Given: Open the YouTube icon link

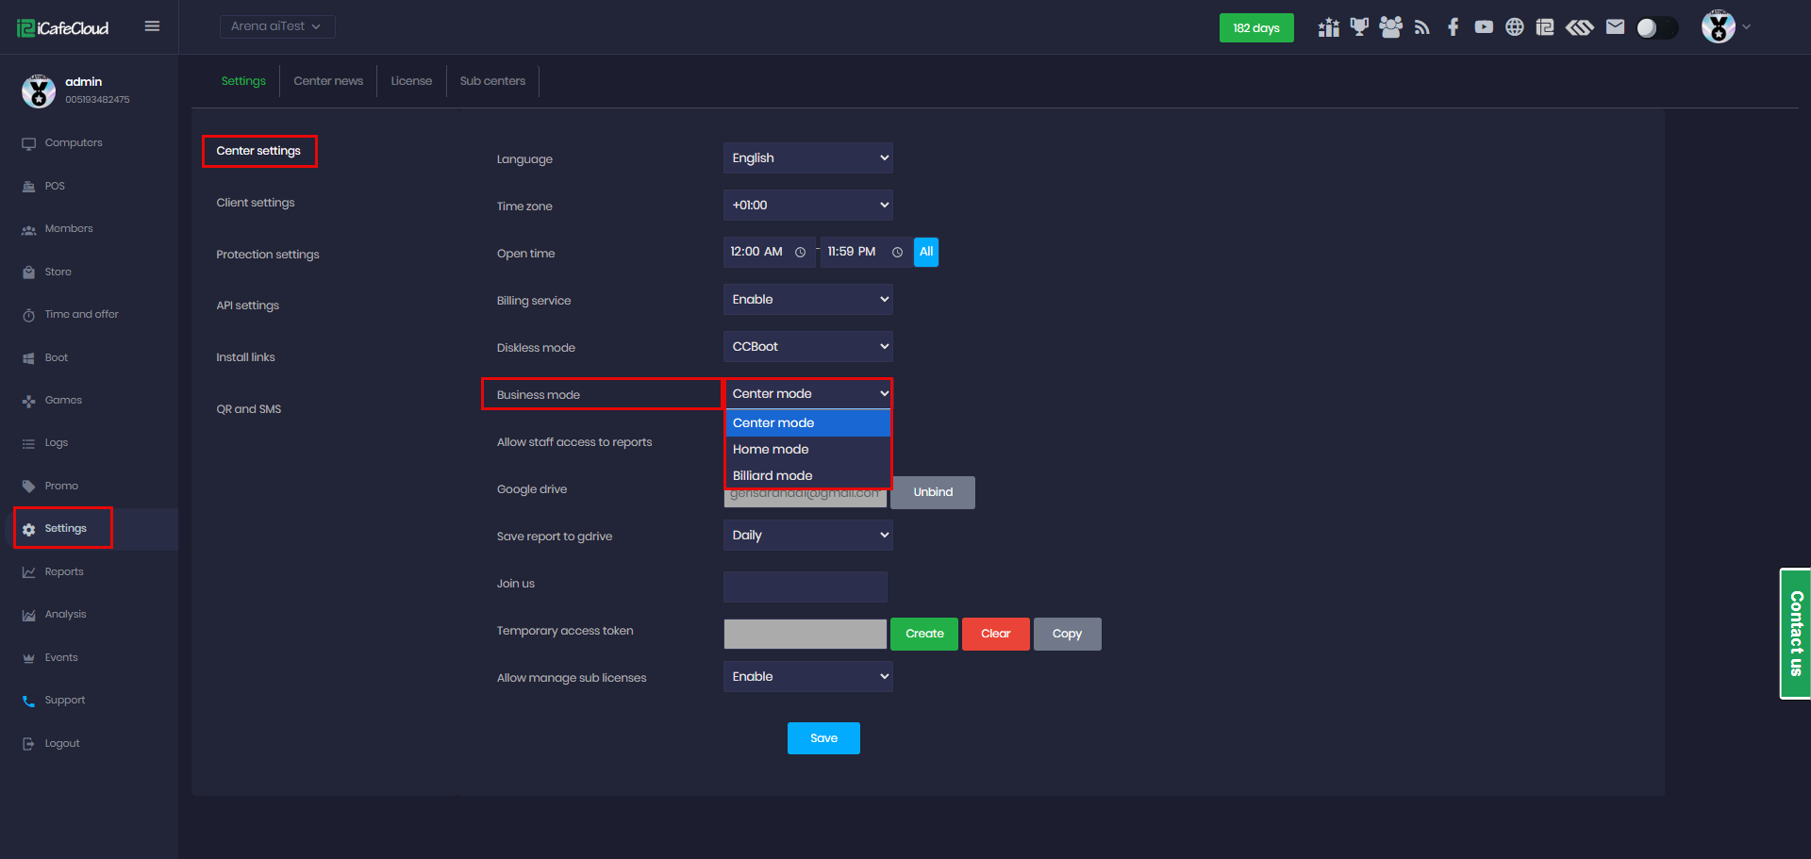Looking at the screenshot, I should click(1484, 27).
